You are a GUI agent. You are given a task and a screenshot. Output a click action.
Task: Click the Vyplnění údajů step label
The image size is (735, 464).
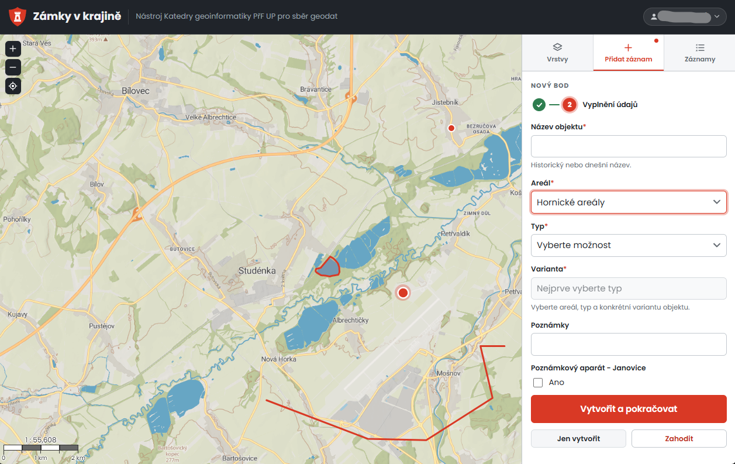[x=610, y=105]
